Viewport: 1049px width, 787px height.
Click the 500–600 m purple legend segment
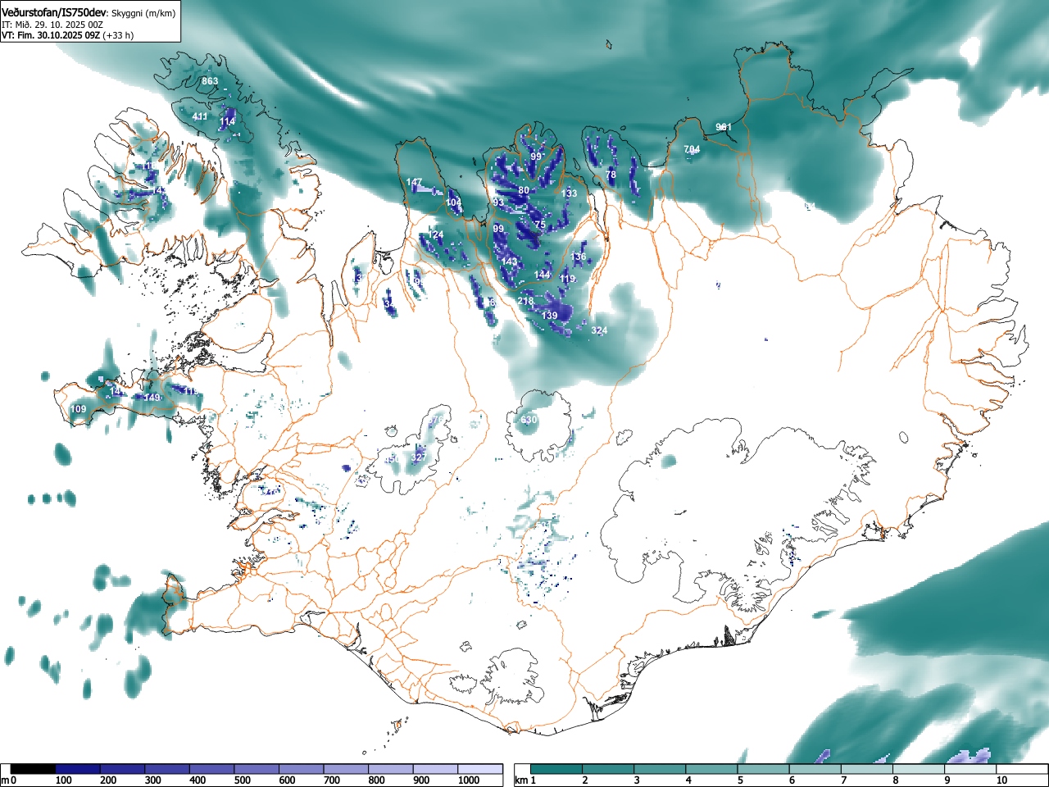click(257, 769)
